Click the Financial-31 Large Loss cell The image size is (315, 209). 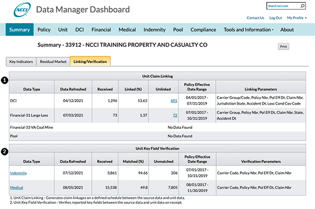pos(31,115)
